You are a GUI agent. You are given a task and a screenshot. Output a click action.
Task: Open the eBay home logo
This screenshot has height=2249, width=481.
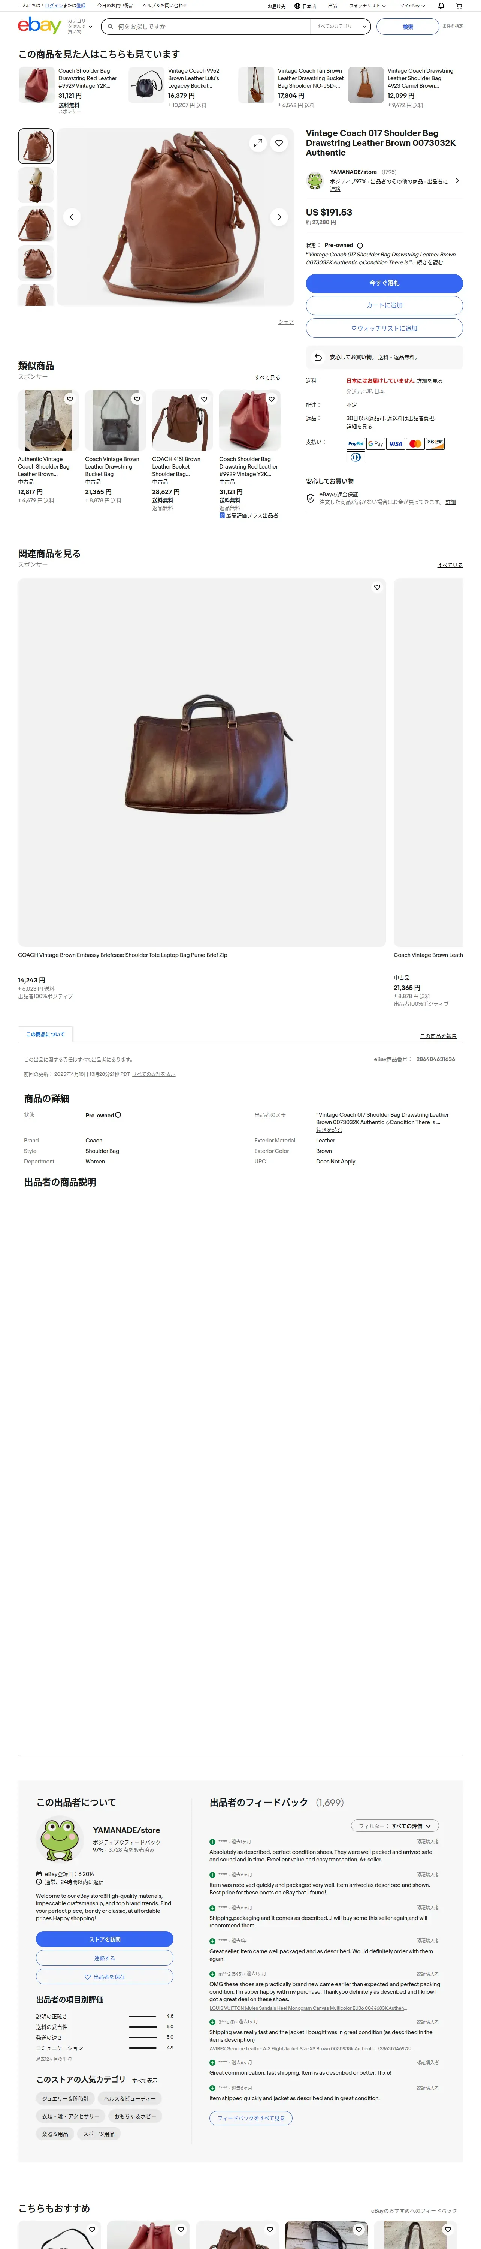pos(39,26)
